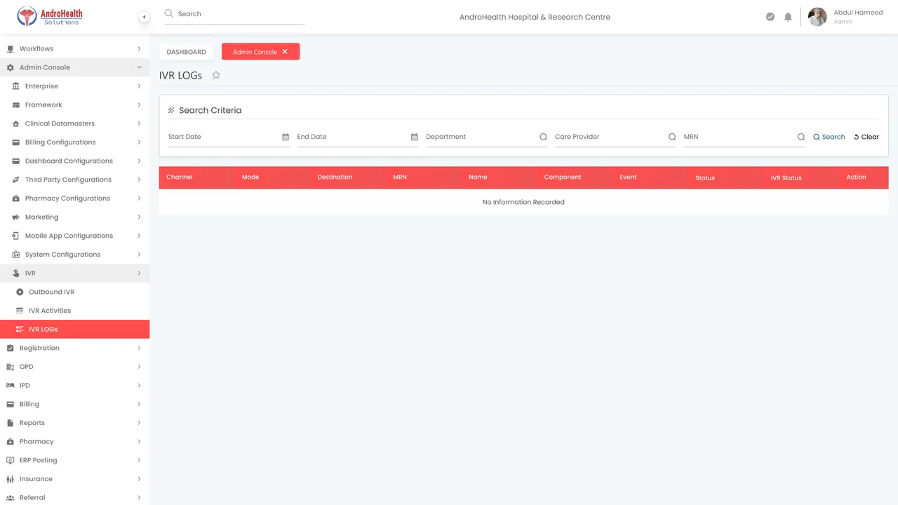Expand the Dashboard Configurations chevron
This screenshot has height=505, width=898.
tap(139, 161)
